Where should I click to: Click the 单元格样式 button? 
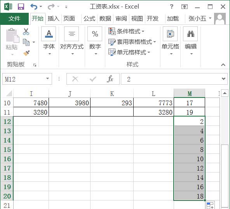click(x=129, y=52)
